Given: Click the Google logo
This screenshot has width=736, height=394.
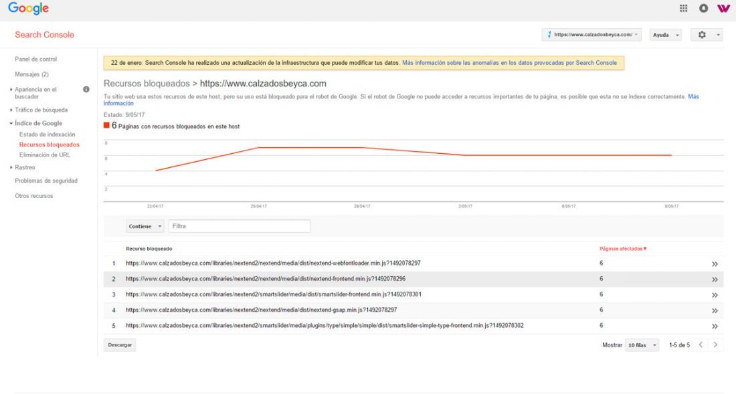Looking at the screenshot, I should point(28,9).
